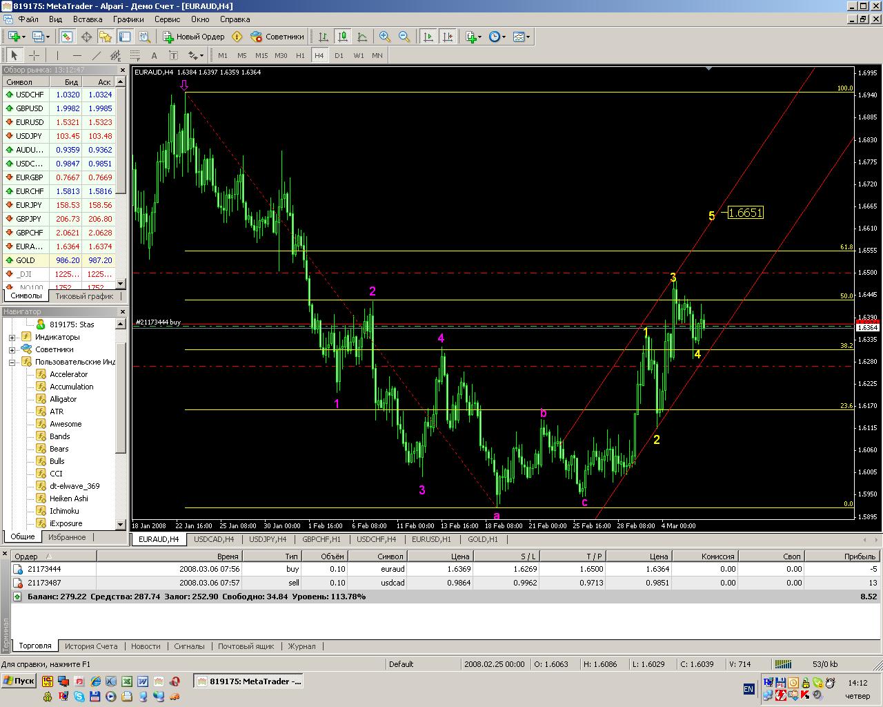Collapse the Пользовательские индикаторы node
883x707 pixels.
[12, 362]
